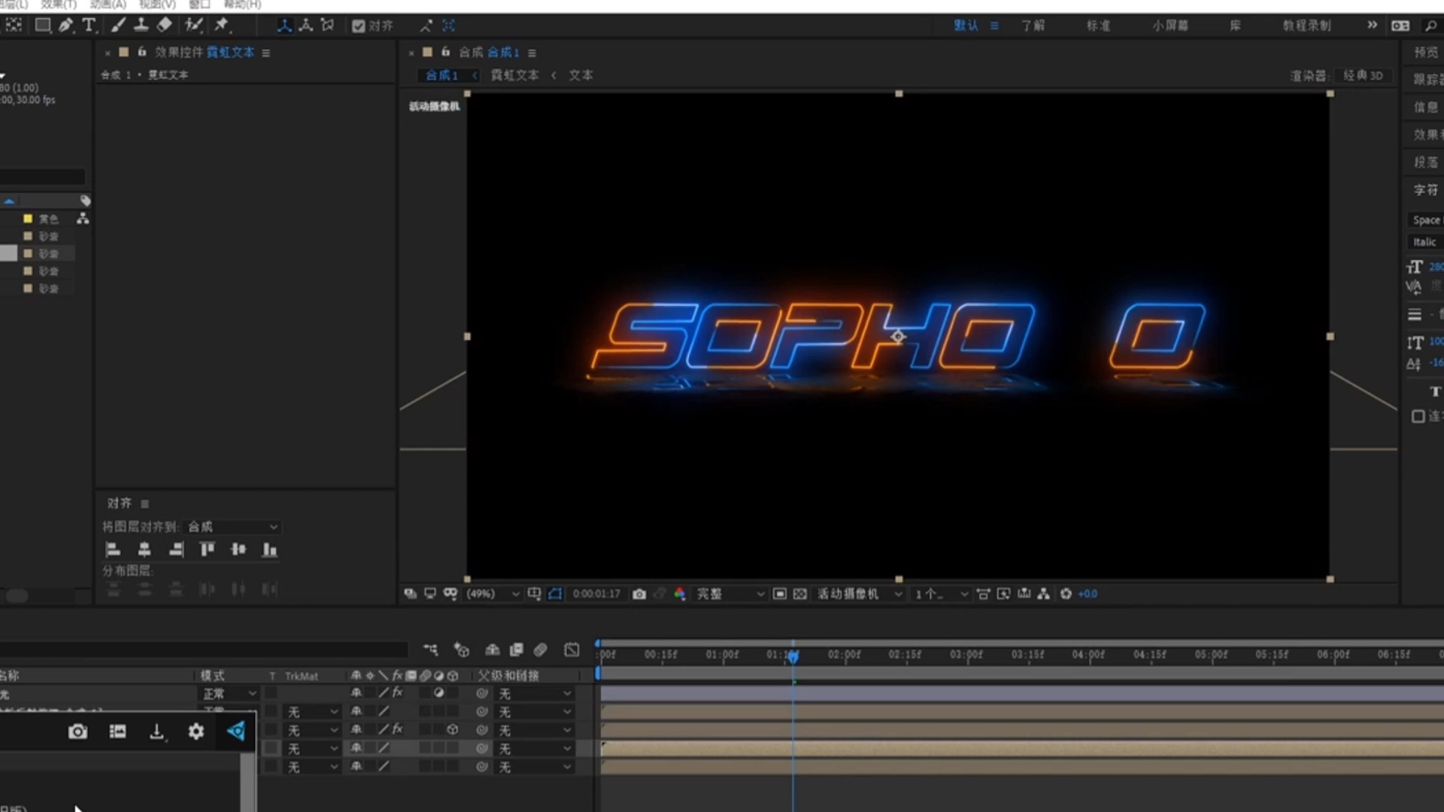
Task: Select the Puppet Pin tool
Action: click(x=222, y=26)
